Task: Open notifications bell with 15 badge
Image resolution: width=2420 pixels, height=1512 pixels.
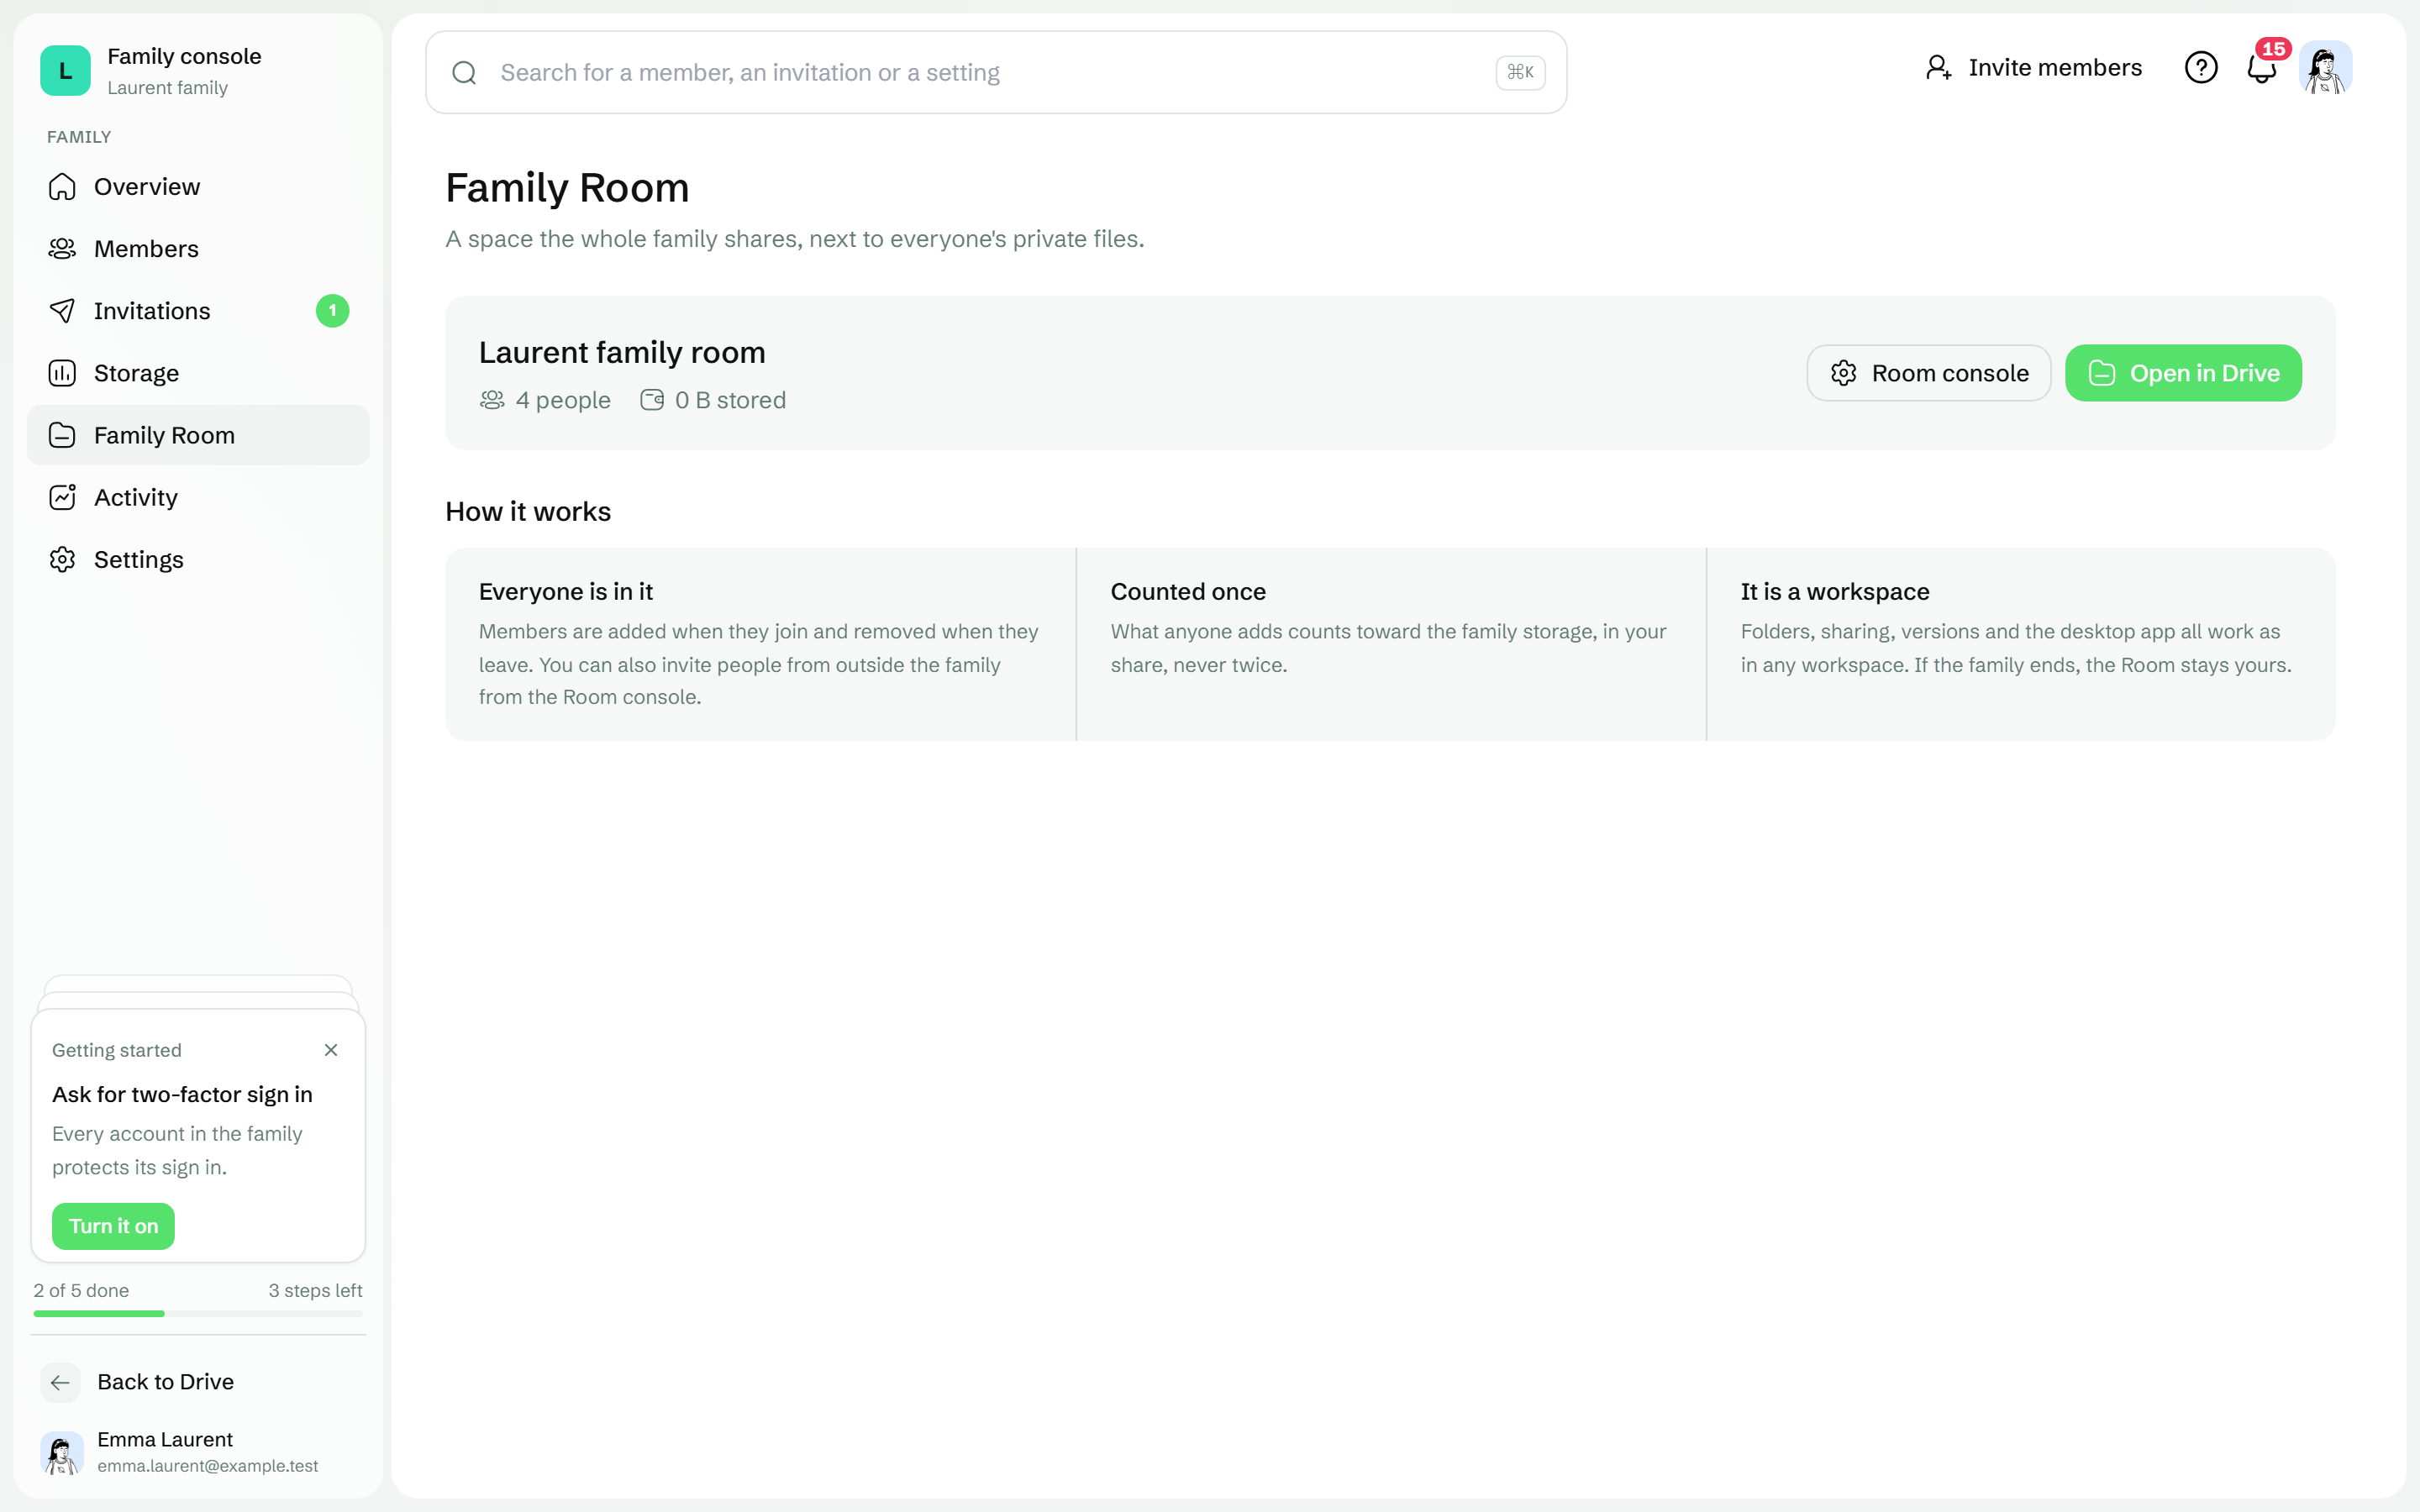Action: coord(2263,67)
